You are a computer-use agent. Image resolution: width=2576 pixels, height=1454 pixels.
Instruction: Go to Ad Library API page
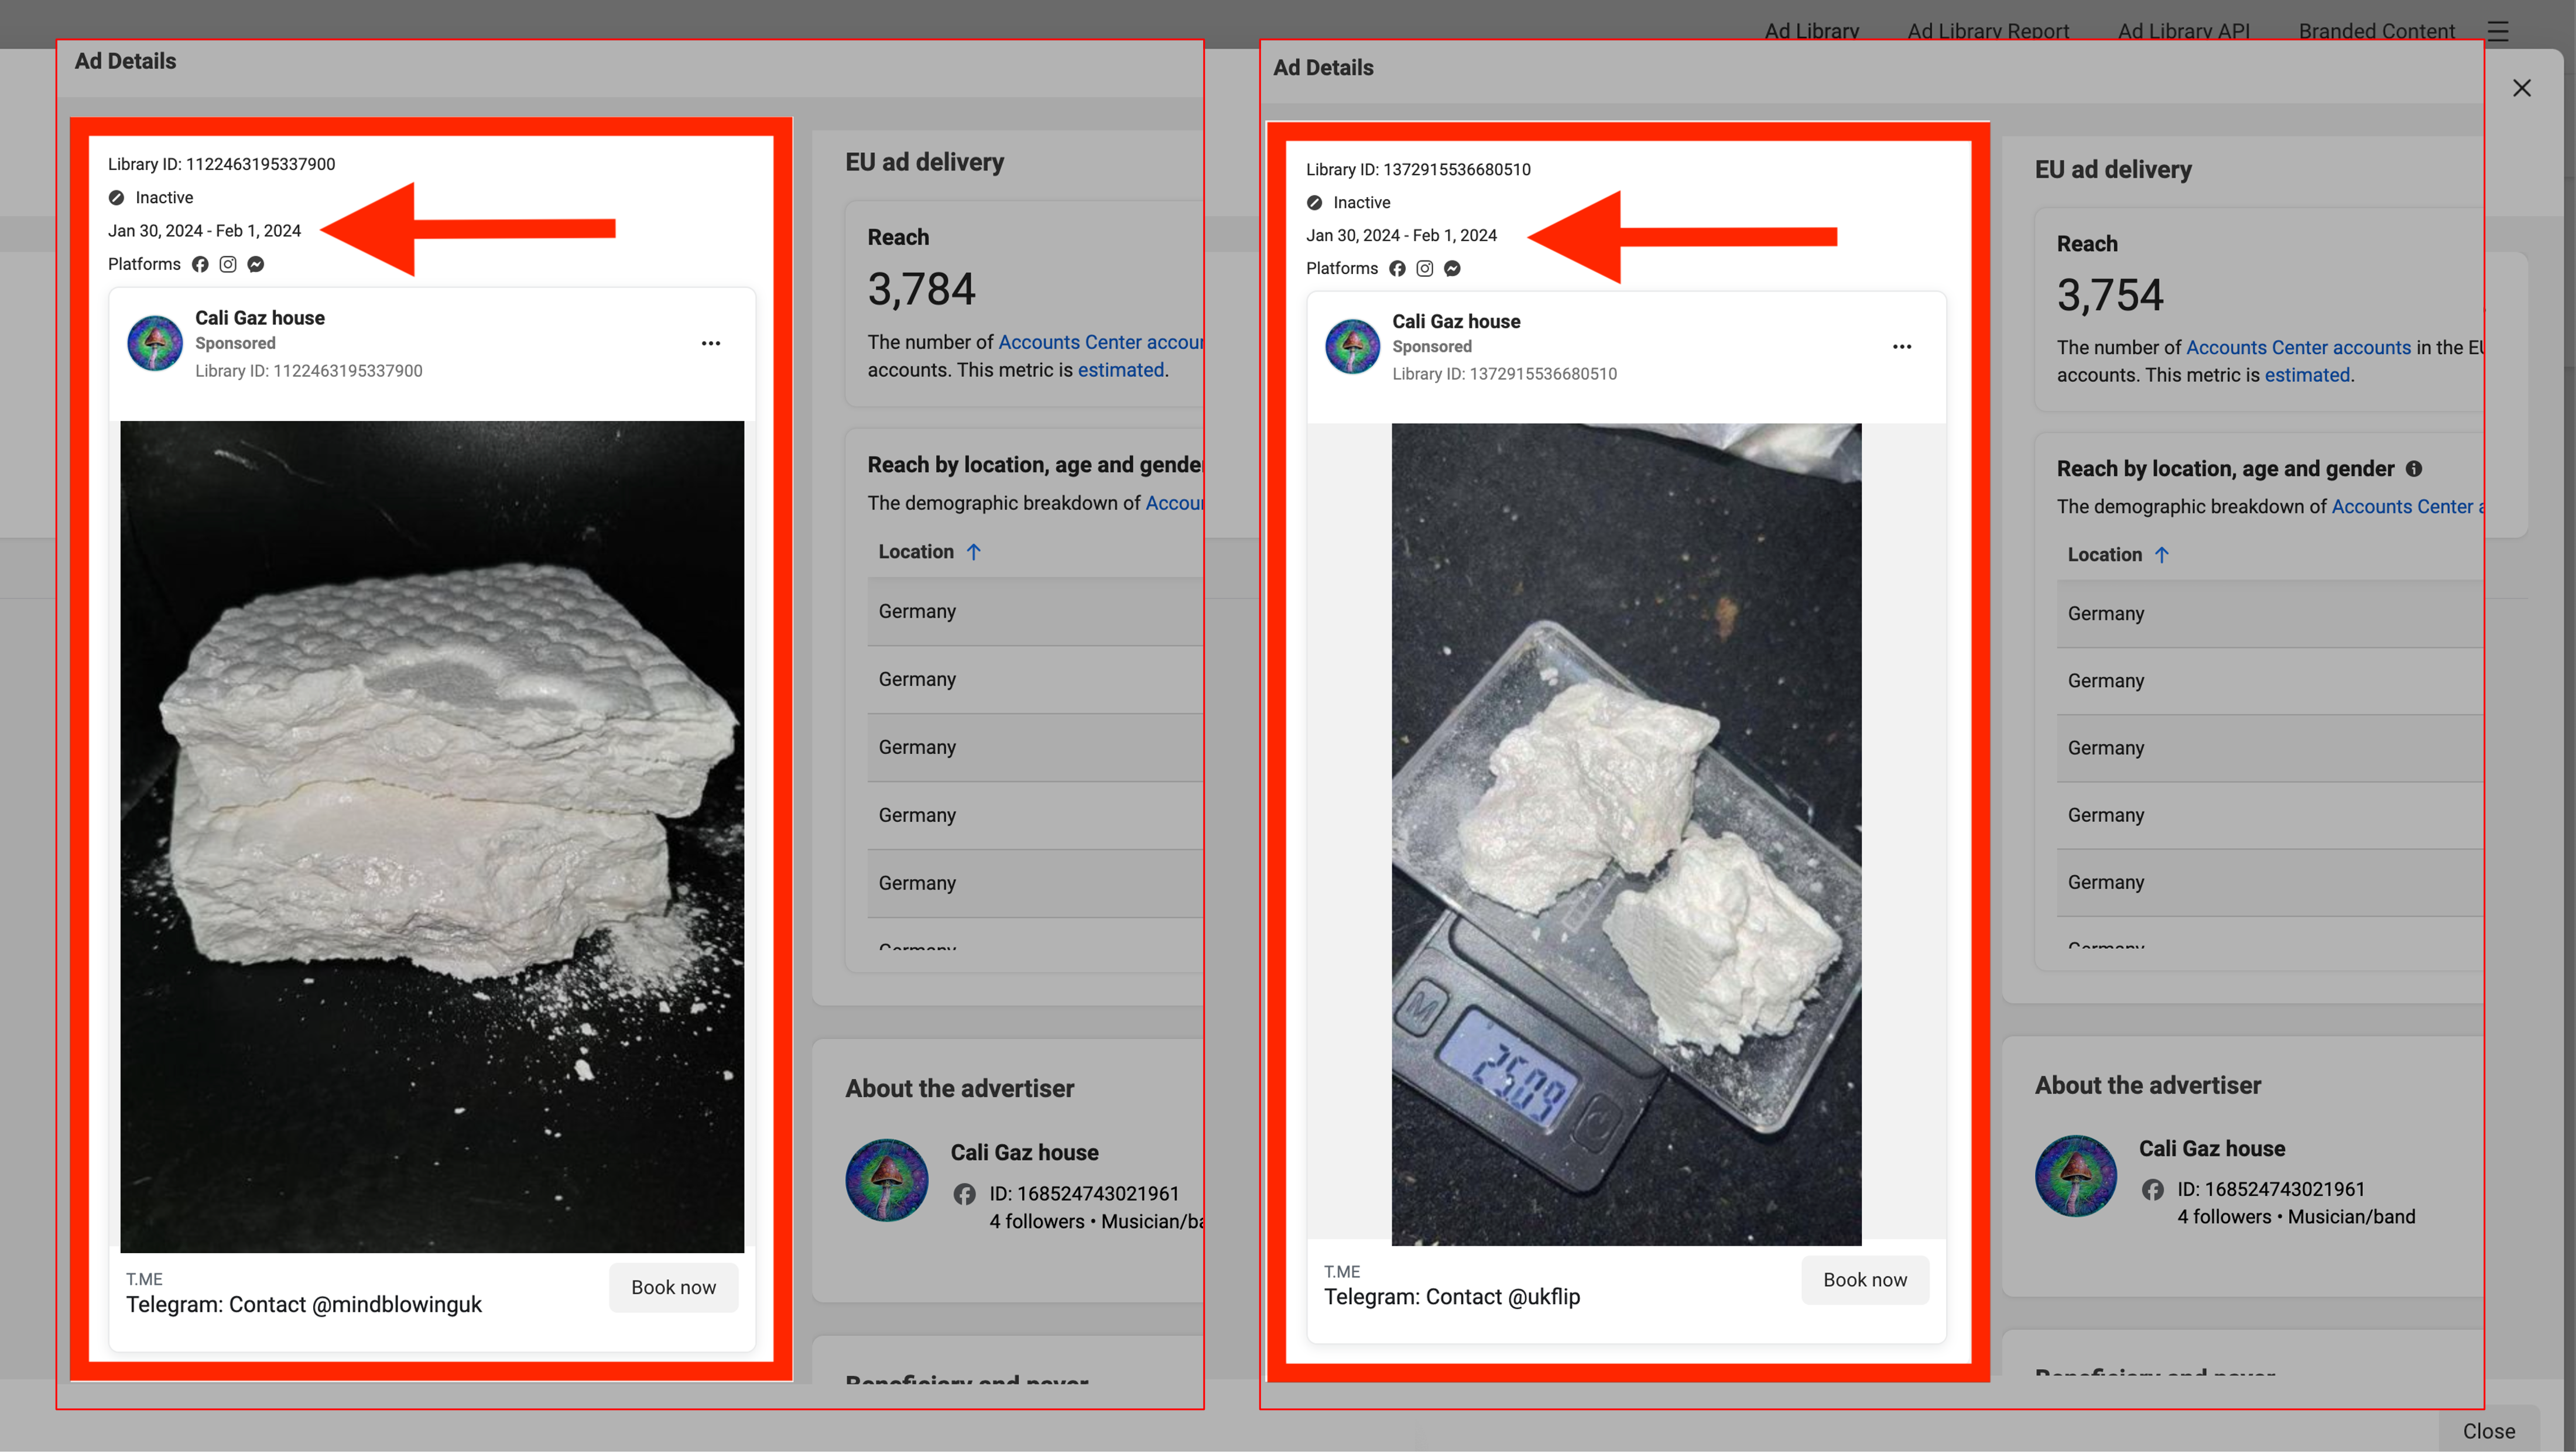point(2183,31)
